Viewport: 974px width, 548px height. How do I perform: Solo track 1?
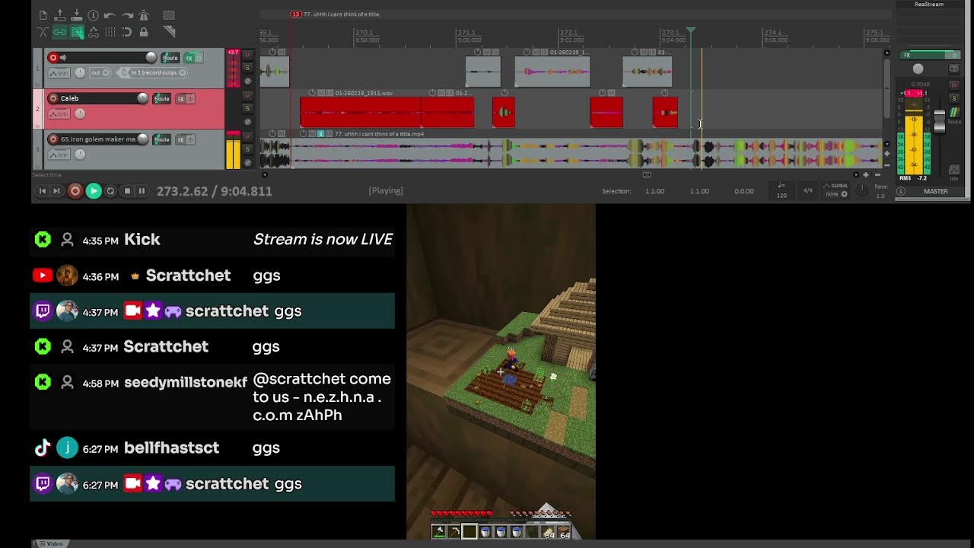247,68
